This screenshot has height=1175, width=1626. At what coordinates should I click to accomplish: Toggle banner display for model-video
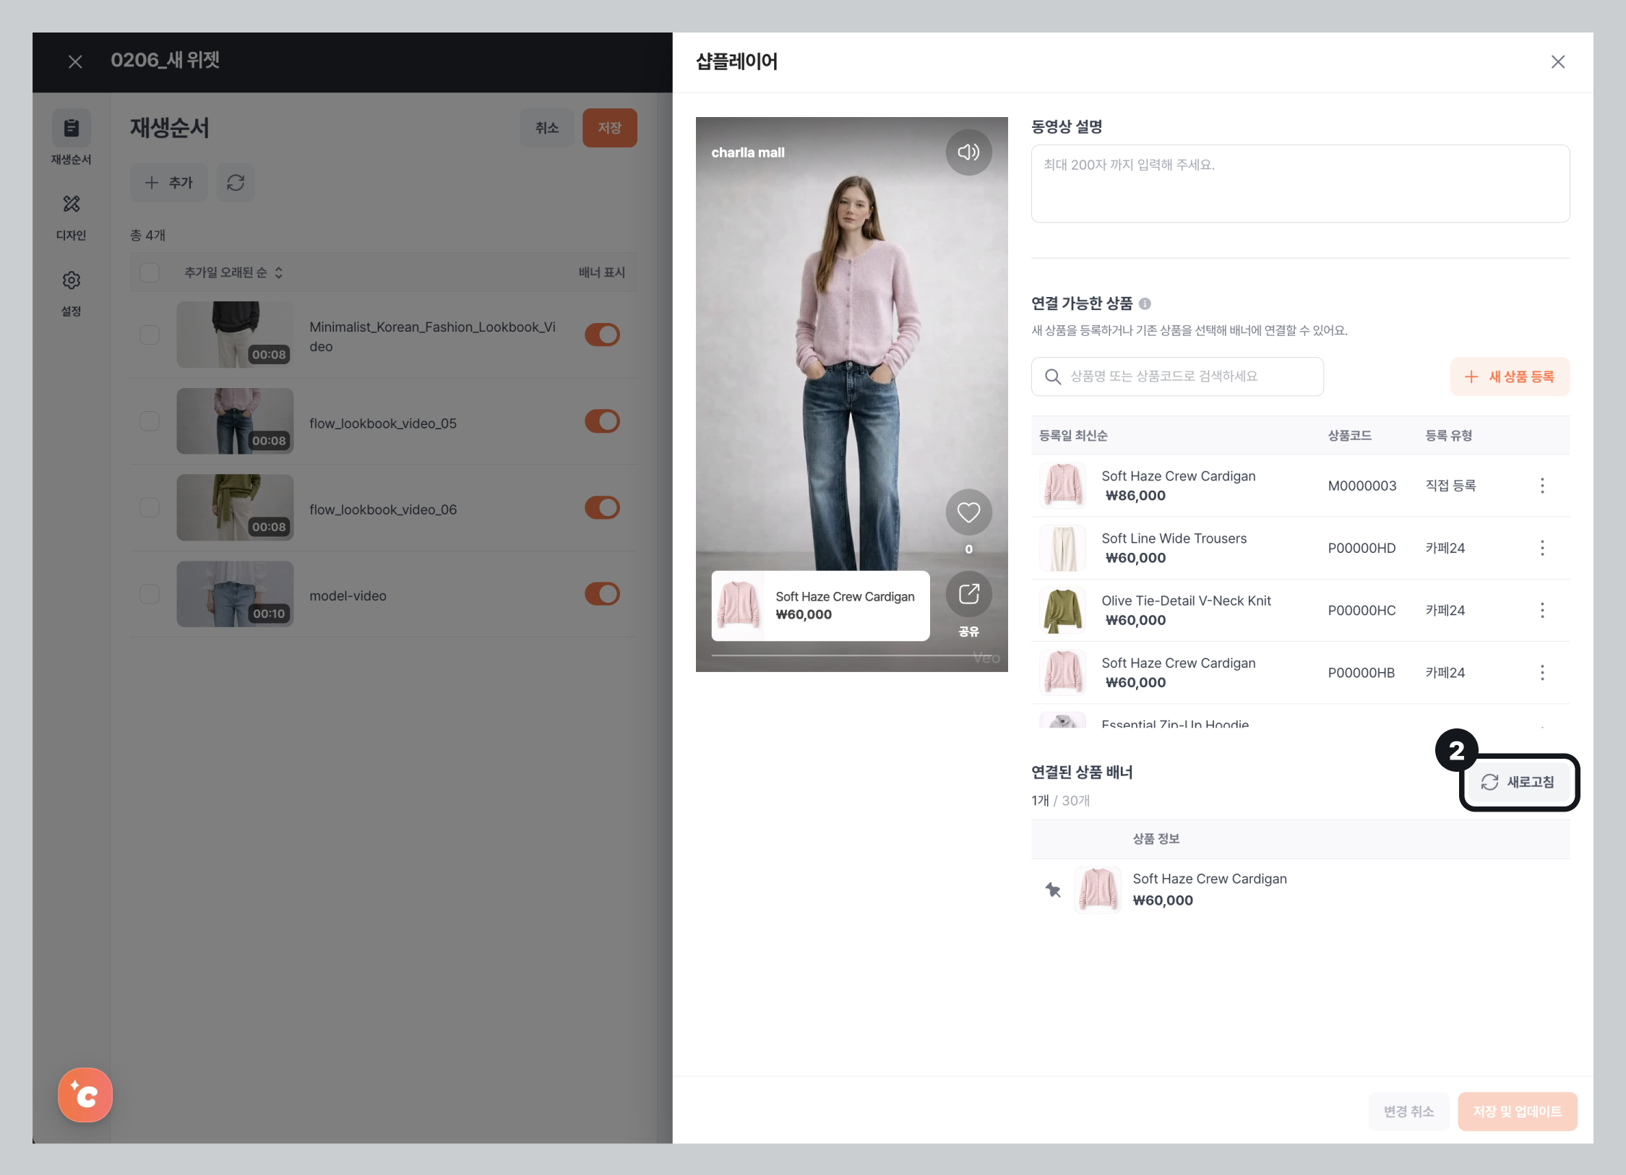point(602,594)
